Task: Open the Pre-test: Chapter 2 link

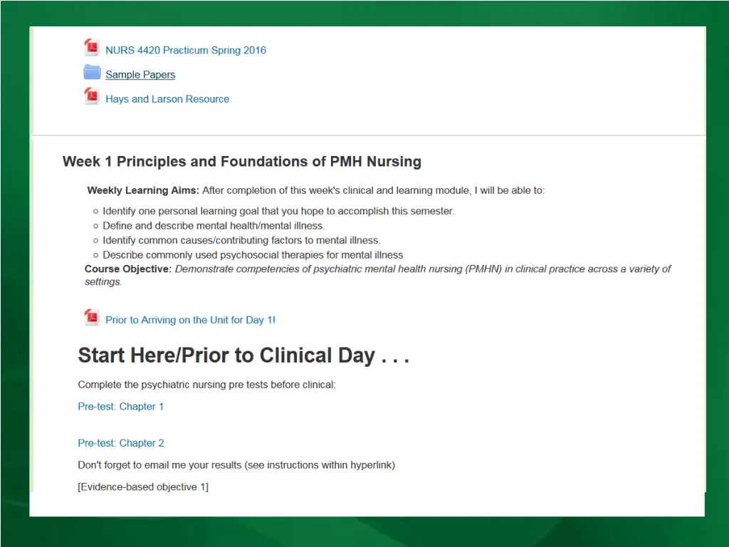Action: (x=121, y=443)
